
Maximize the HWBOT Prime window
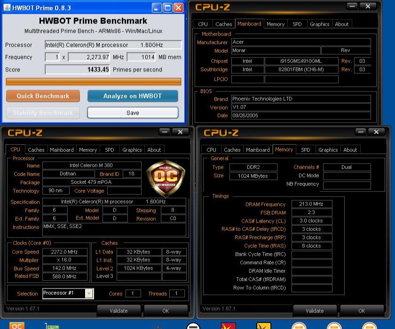click(x=167, y=8)
